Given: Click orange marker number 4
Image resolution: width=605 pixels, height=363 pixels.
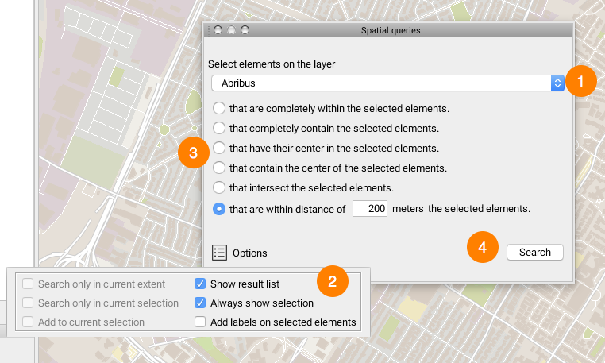Looking at the screenshot, I should [x=482, y=248].
